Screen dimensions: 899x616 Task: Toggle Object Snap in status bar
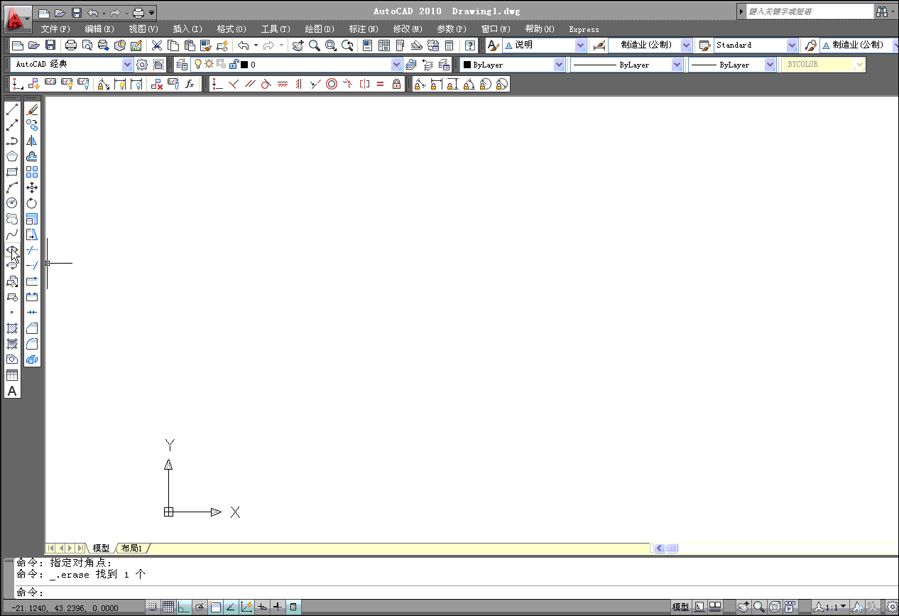pos(215,607)
